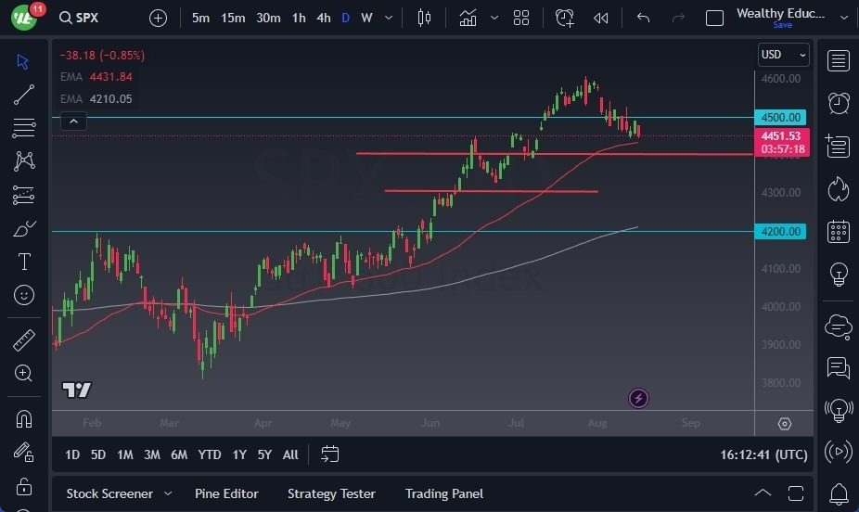Collapse the indicator legend chevron
The height and width of the screenshot is (512, 859).
(73, 121)
